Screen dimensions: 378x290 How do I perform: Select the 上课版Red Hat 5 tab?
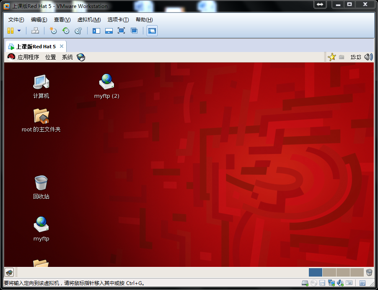coord(36,46)
